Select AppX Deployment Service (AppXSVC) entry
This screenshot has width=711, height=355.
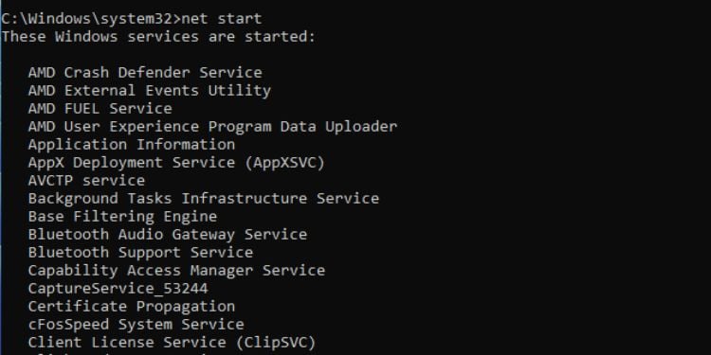click(x=177, y=163)
